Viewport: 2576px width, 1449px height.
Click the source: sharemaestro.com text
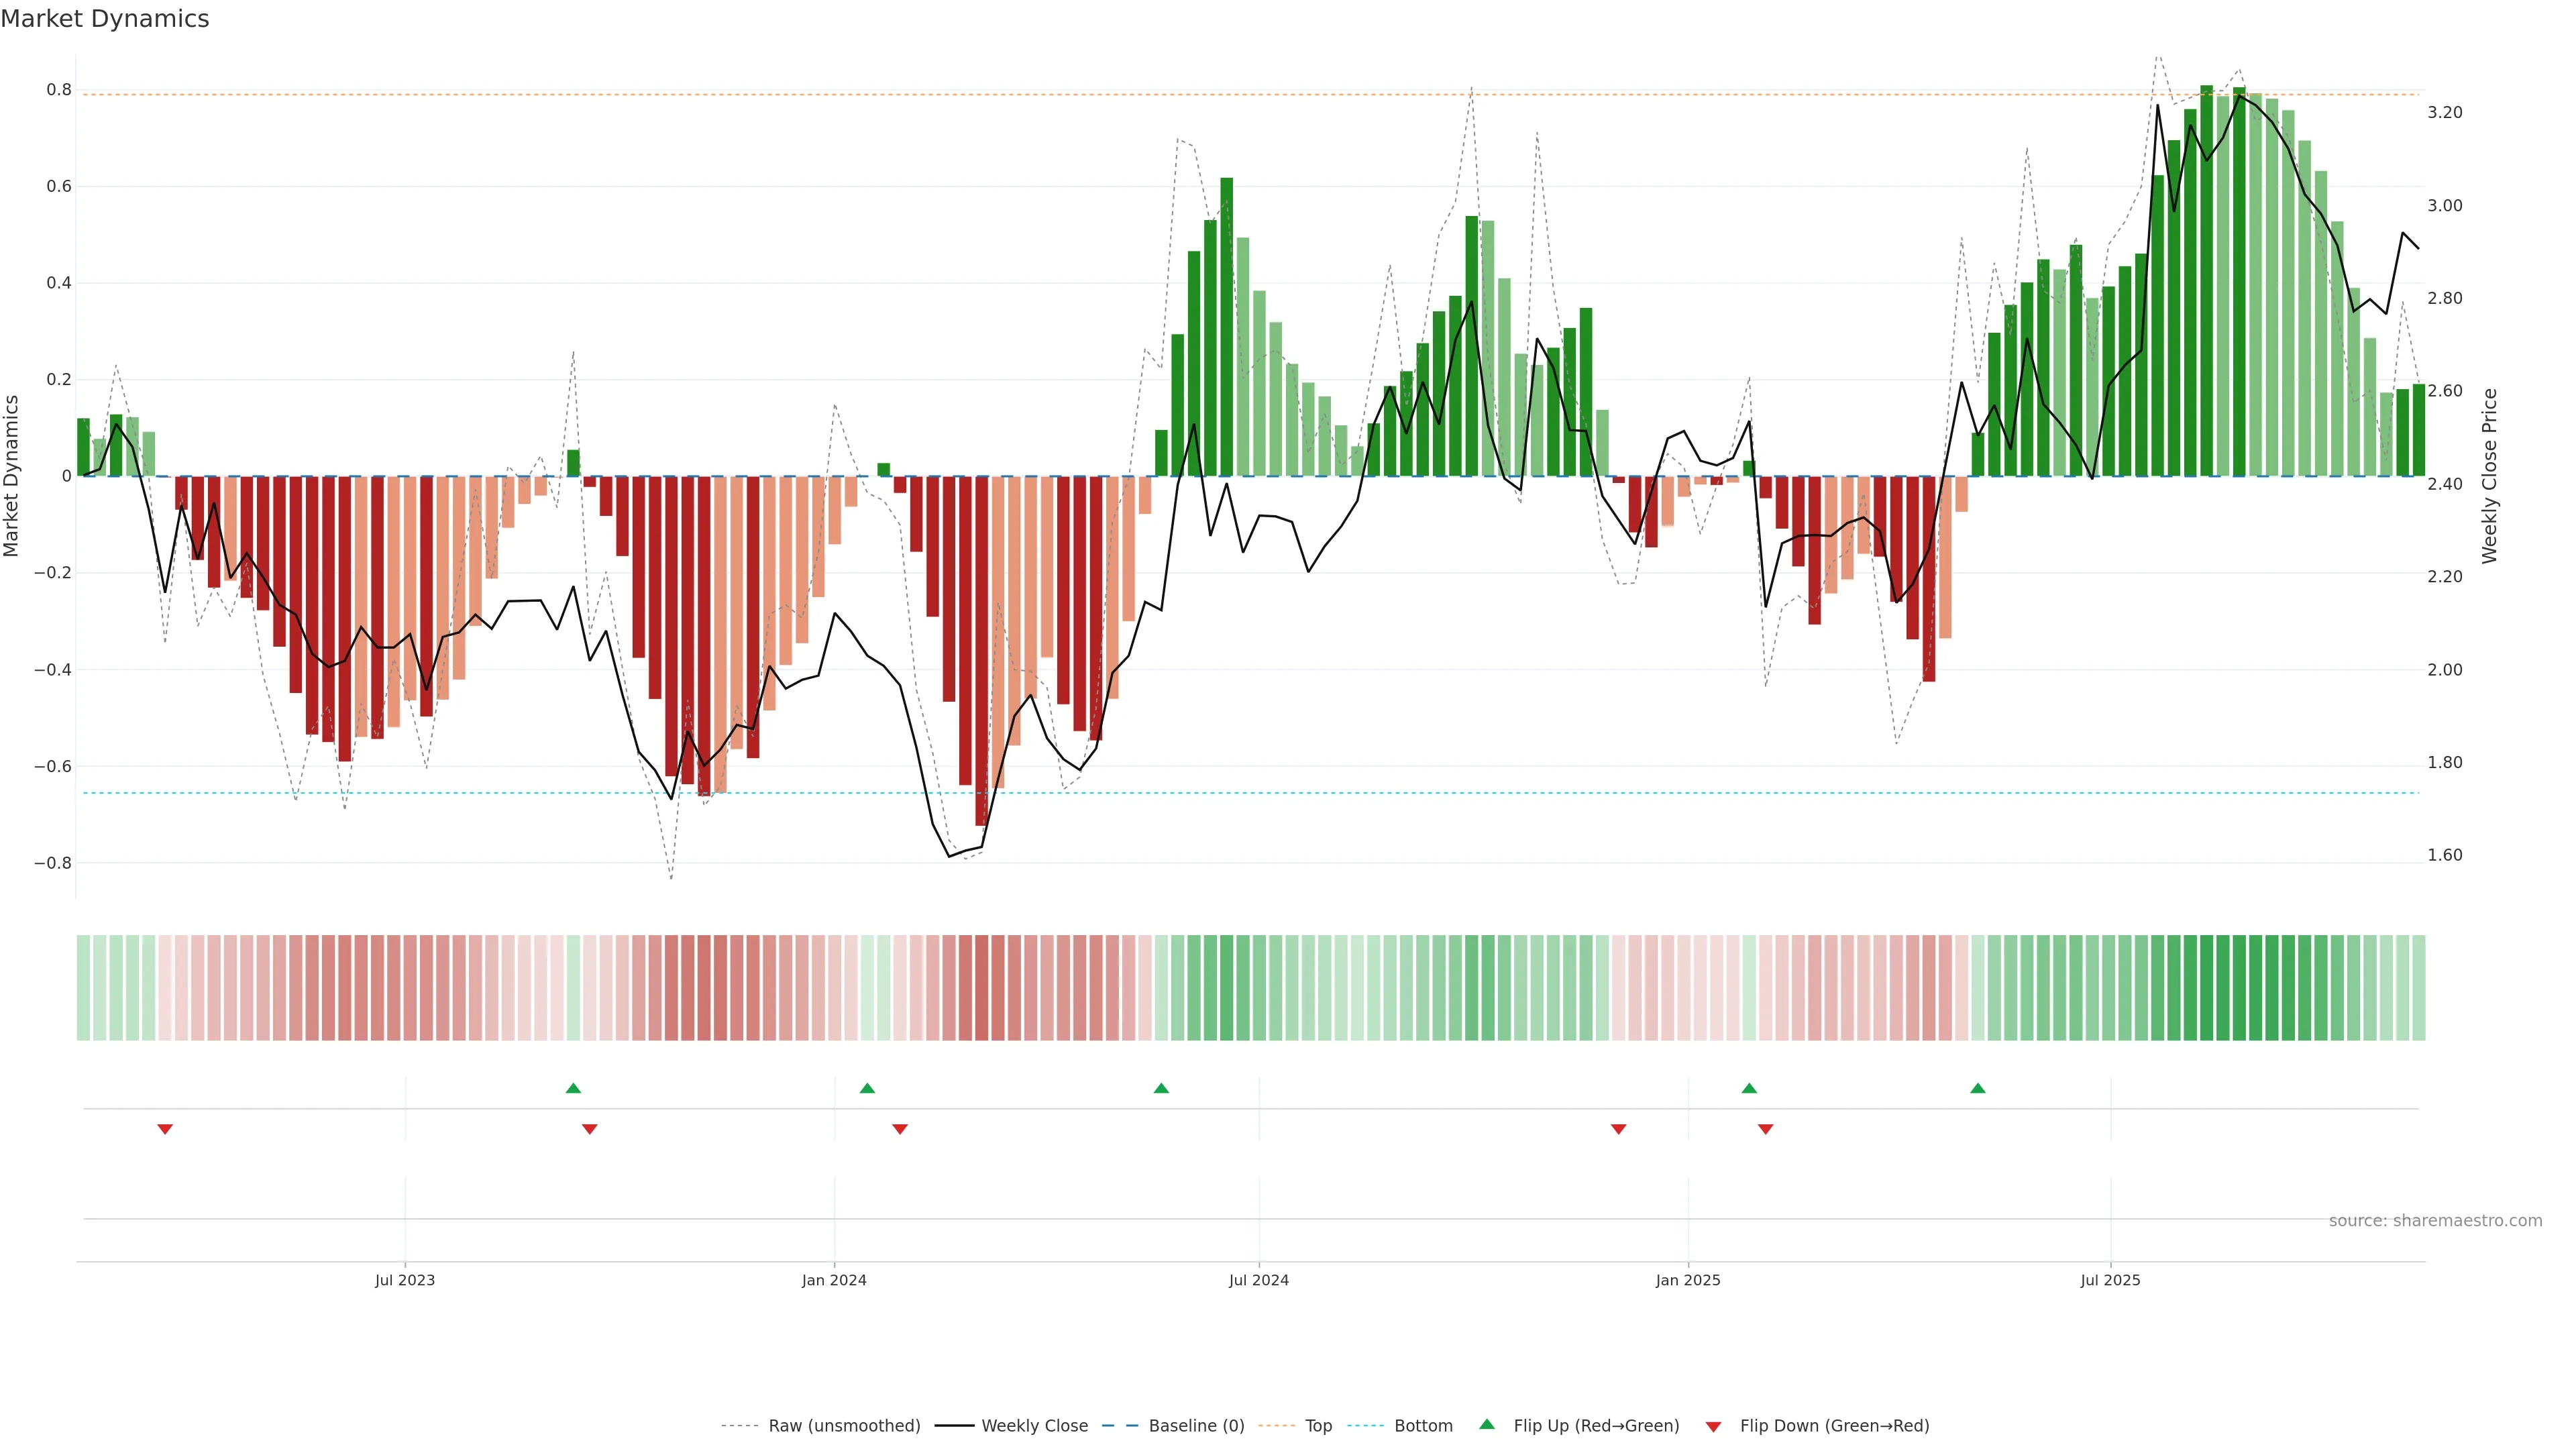[x=2435, y=1221]
